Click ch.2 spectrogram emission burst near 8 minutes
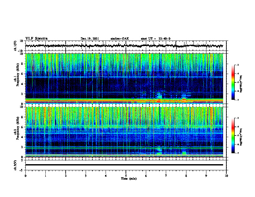255x197 pixels. tap(184, 153)
